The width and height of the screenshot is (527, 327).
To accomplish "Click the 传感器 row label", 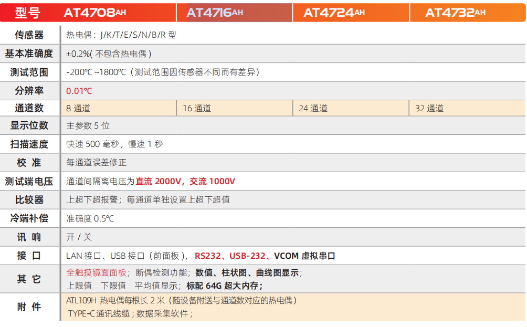I will click(x=29, y=35).
